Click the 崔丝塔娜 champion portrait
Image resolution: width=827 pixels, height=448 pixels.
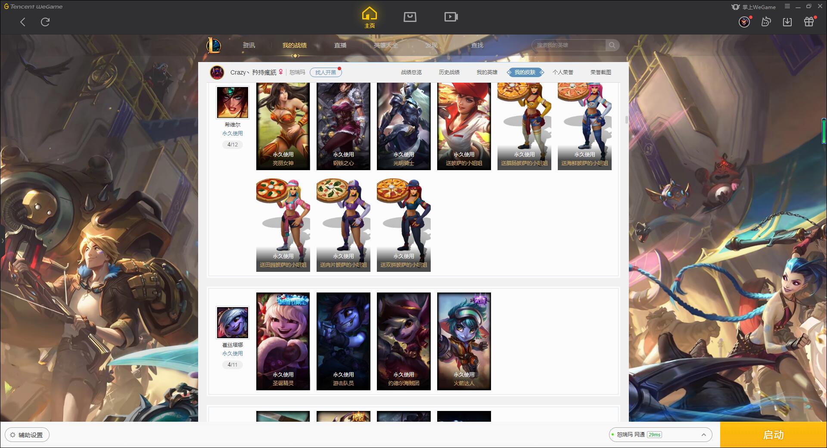[232, 323]
